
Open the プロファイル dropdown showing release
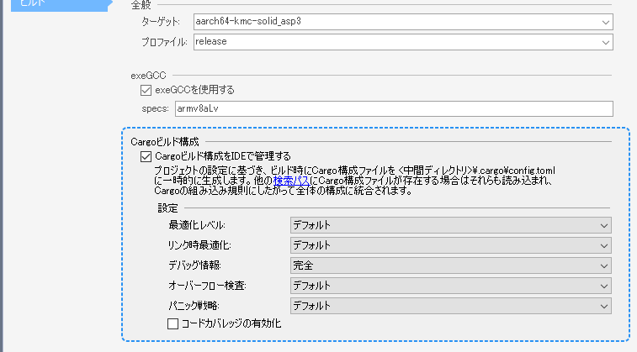[x=401, y=41]
